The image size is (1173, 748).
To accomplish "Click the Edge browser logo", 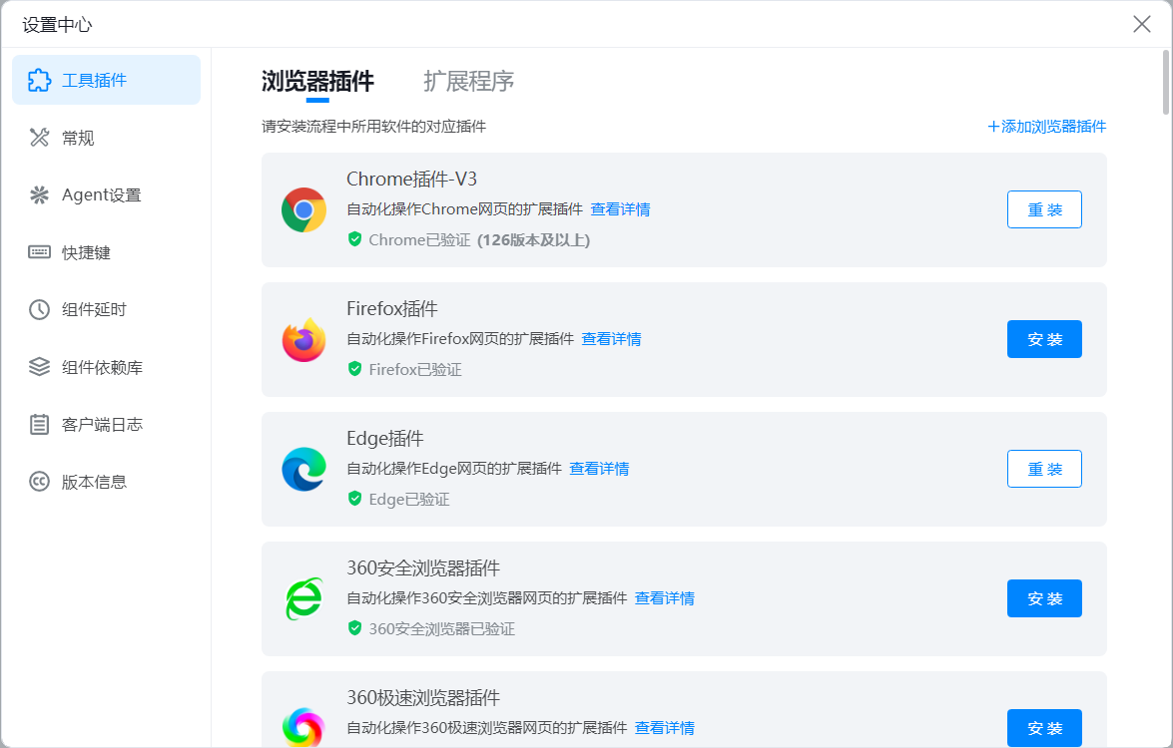I will point(303,470).
